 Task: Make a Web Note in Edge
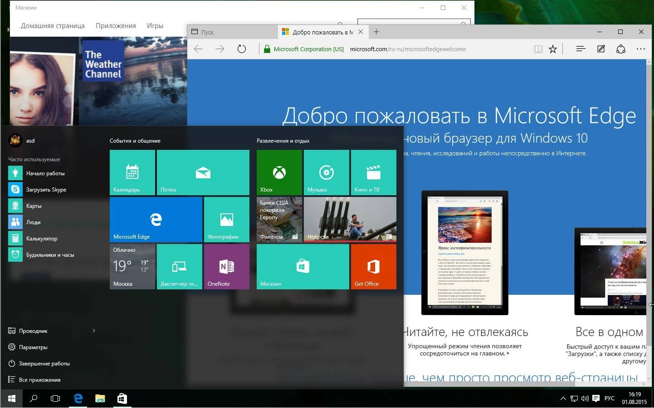tap(601, 49)
